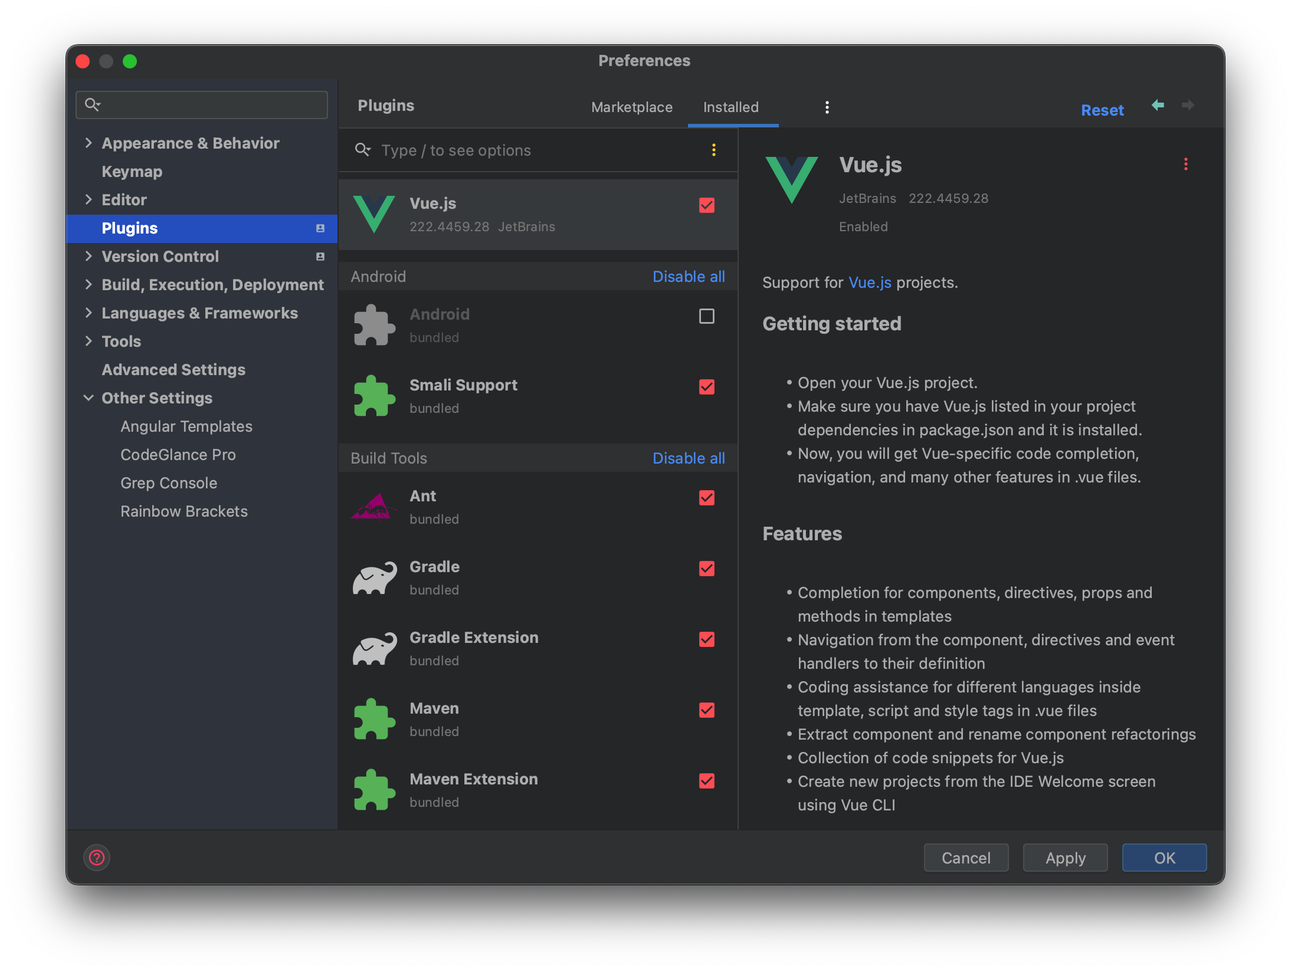Expand Appearance & Behavior section
The image size is (1291, 972).
(x=89, y=143)
